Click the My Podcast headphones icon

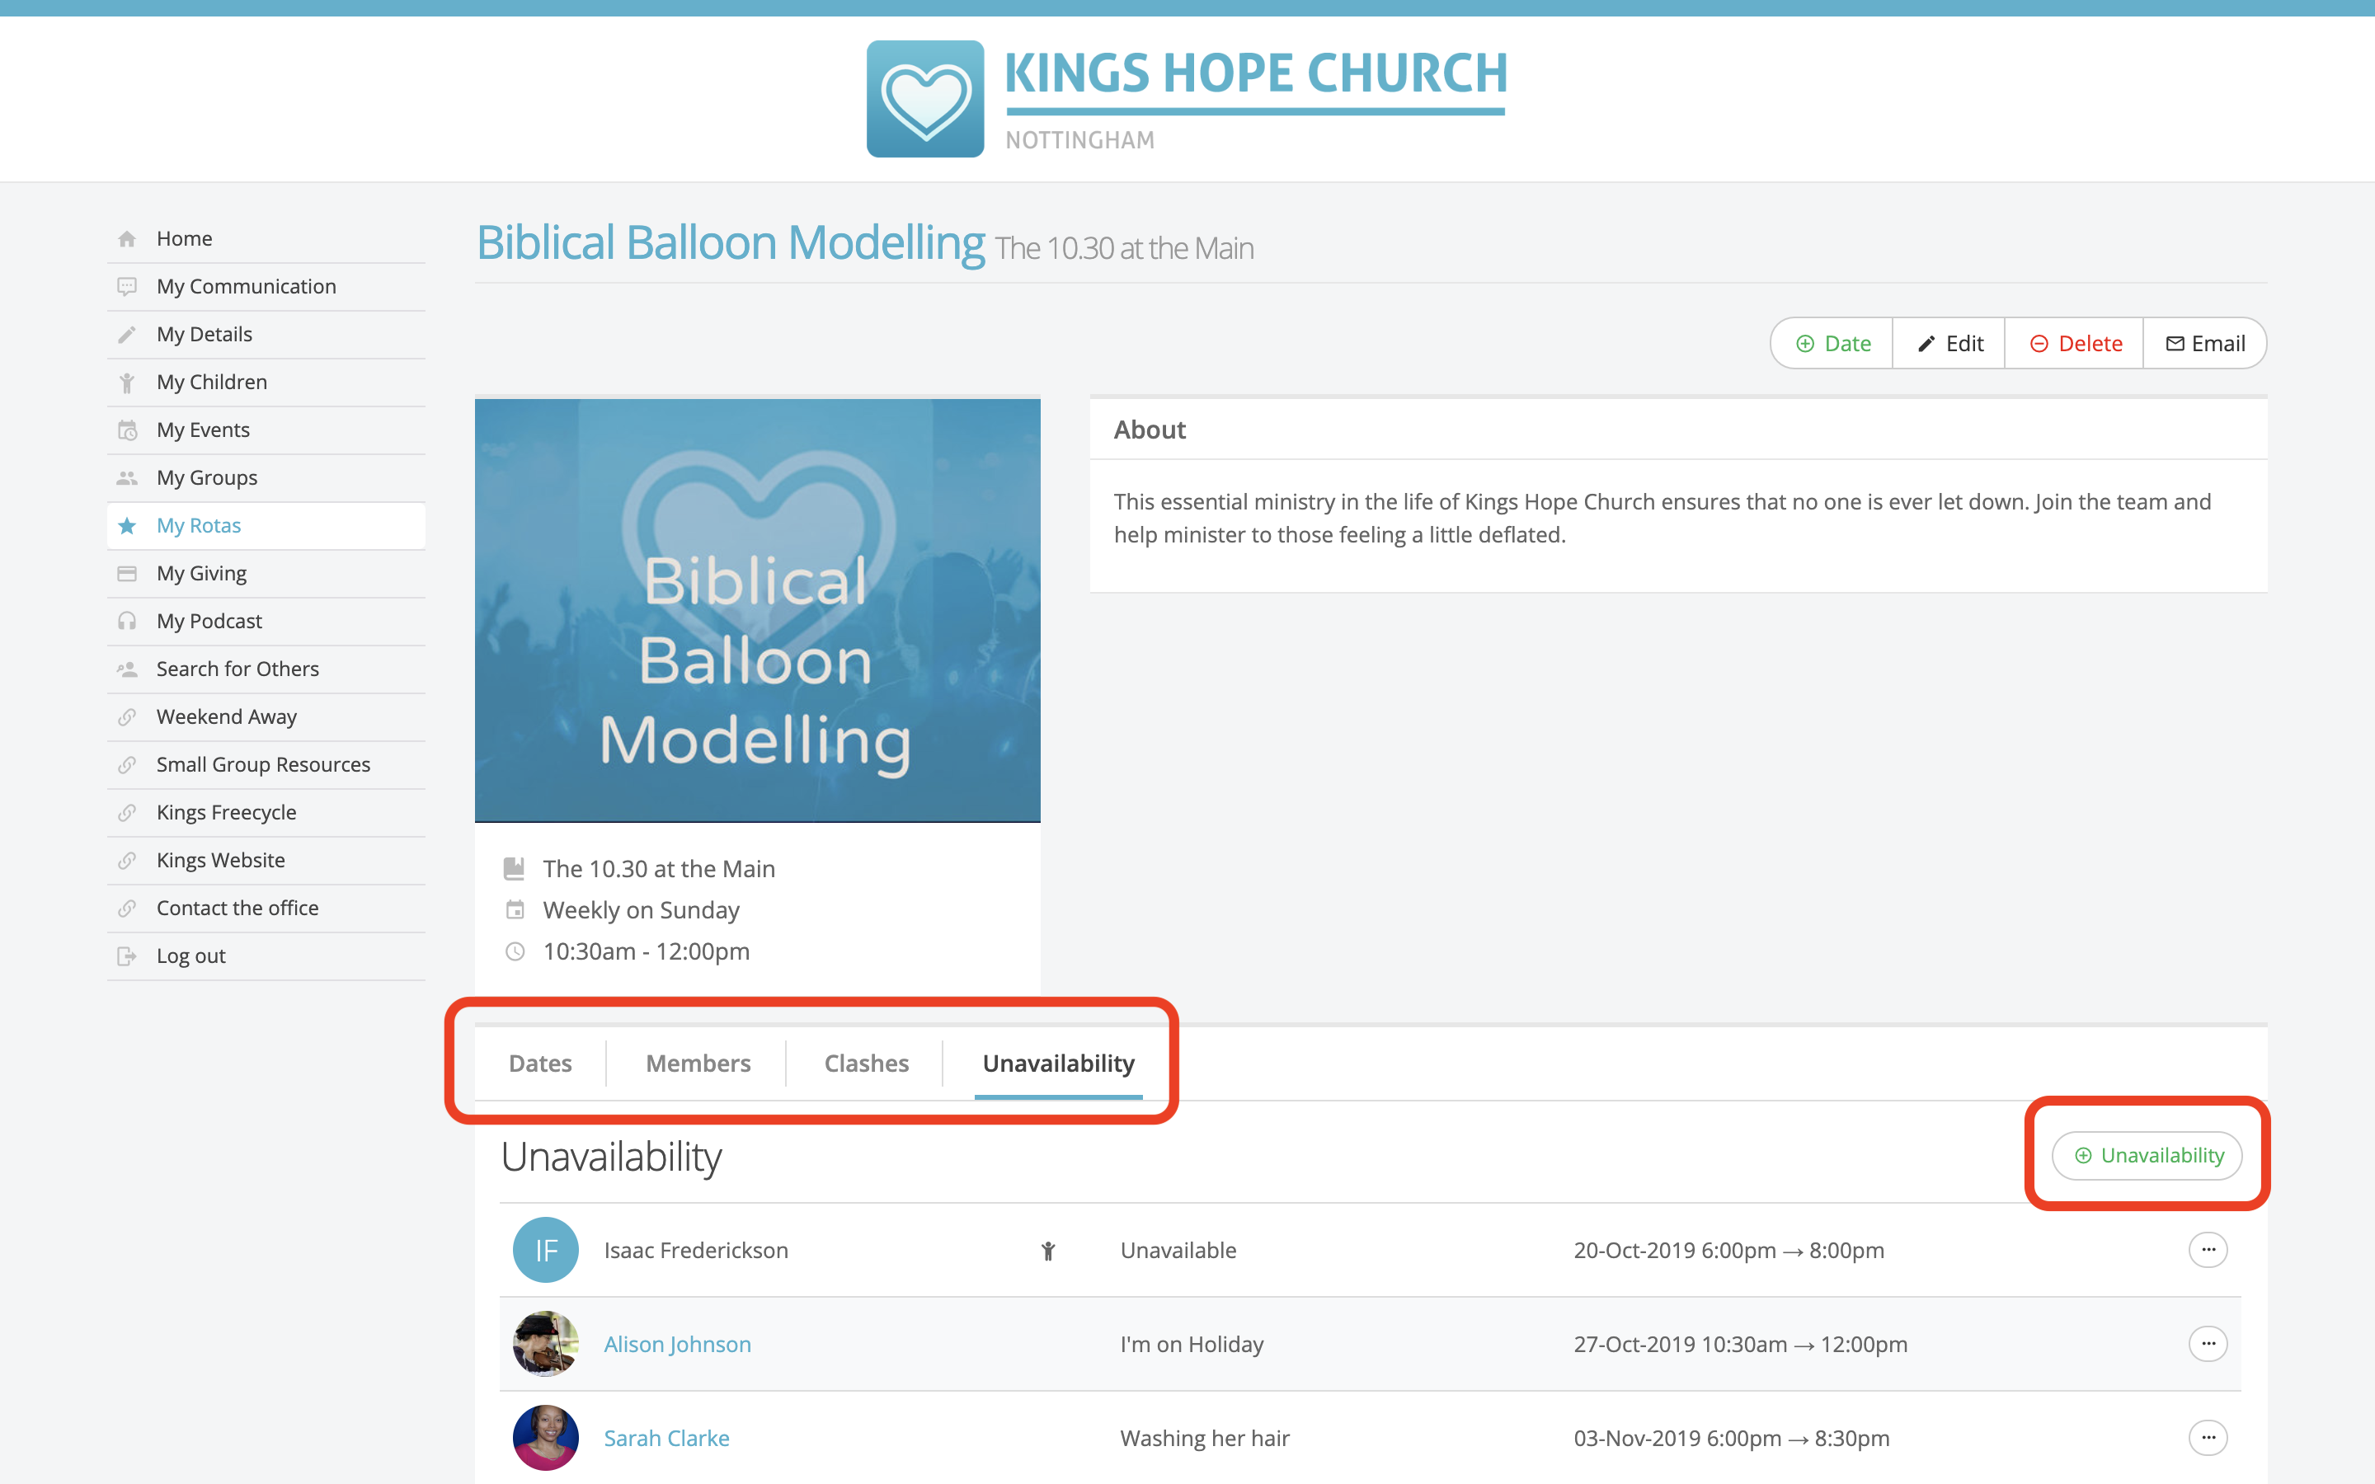[127, 622]
